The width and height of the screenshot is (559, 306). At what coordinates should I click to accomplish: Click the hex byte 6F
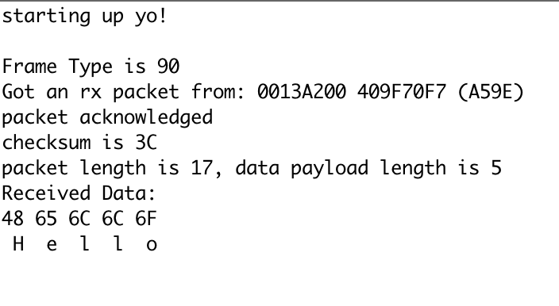(146, 219)
